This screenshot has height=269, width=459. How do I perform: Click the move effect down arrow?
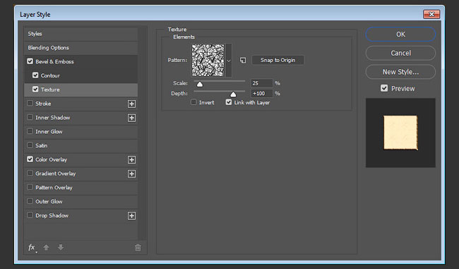coord(61,247)
